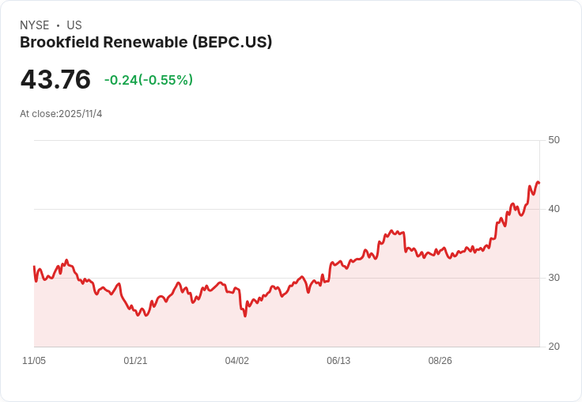
Task: Click the start of the red price line
Action: (34, 267)
